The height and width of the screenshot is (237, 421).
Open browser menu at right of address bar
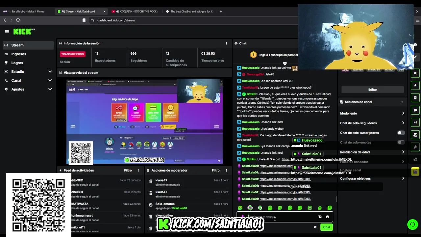click(x=417, y=20)
